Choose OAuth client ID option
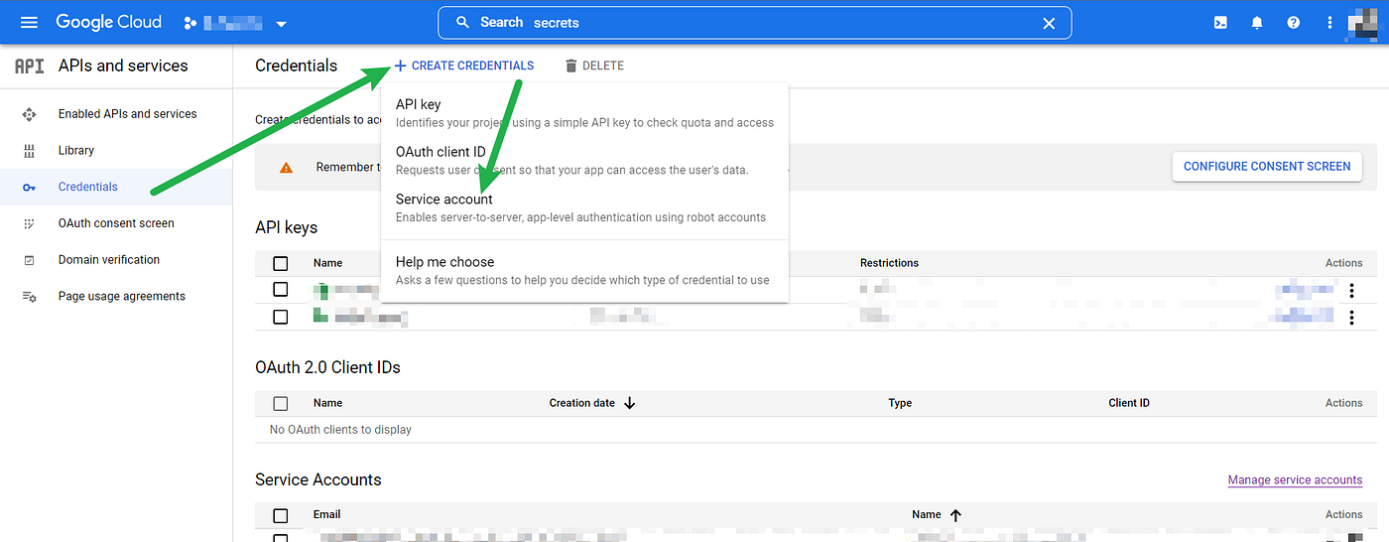The image size is (1389, 542). pyautogui.click(x=584, y=160)
